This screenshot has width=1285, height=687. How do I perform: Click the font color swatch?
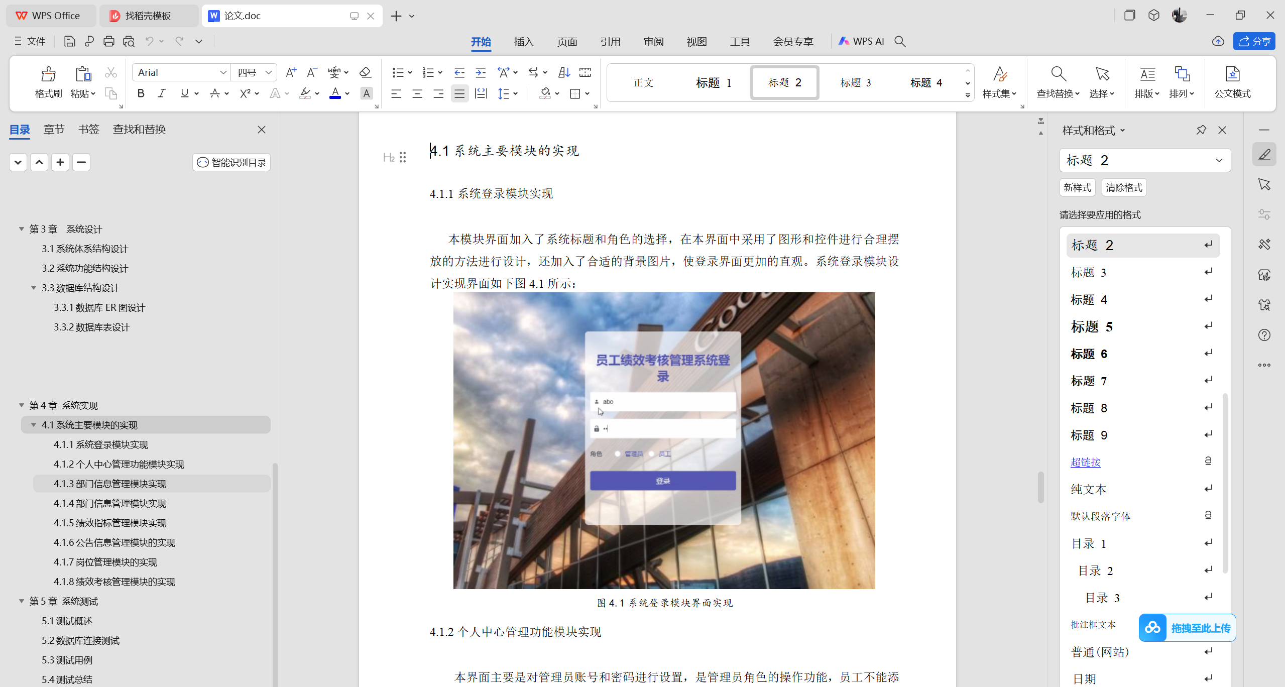(x=334, y=93)
